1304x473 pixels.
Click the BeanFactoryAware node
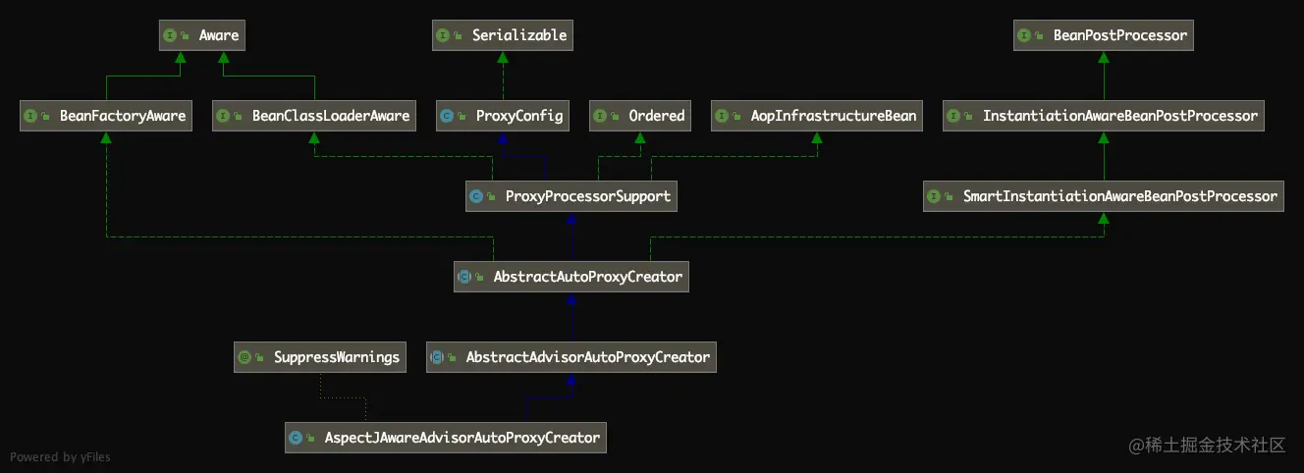click(x=107, y=116)
